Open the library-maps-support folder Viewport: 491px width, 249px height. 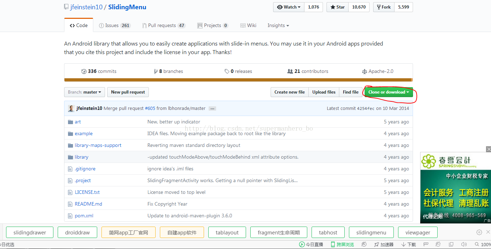tap(98, 145)
